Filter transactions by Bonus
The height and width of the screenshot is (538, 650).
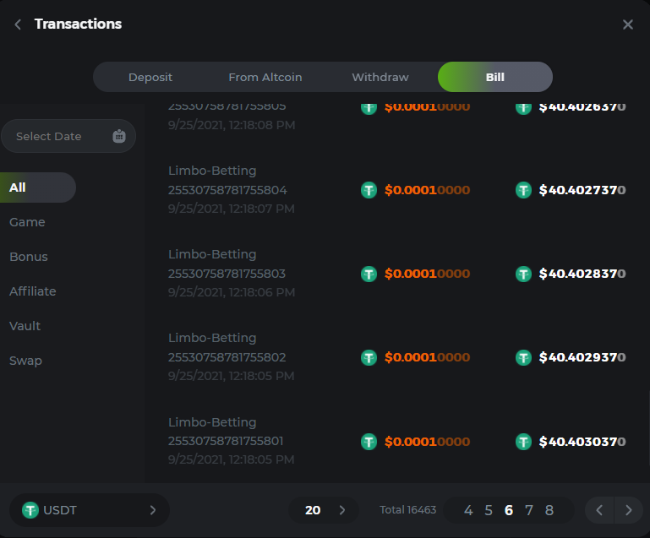(x=29, y=257)
